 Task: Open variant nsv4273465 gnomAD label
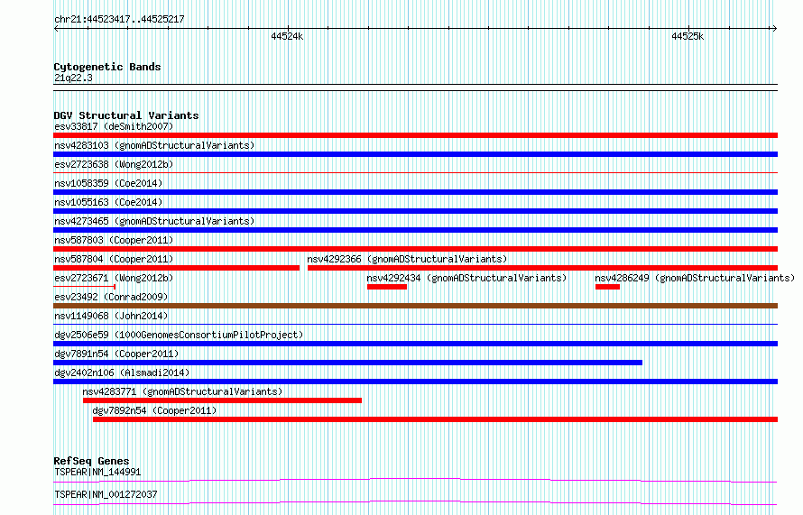154,221
